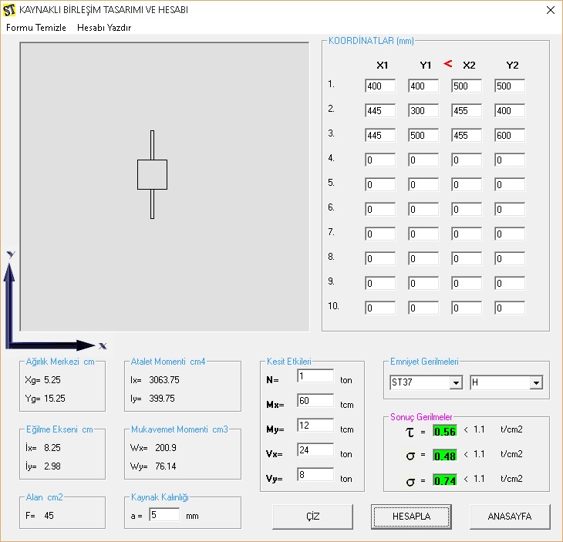The height and width of the screenshot is (542, 563).
Task: Select row 3 Y2 field showing 600
Action: (510, 136)
